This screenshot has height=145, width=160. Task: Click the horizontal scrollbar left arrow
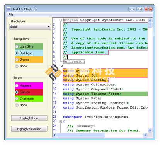pyautogui.click(x=54, y=135)
